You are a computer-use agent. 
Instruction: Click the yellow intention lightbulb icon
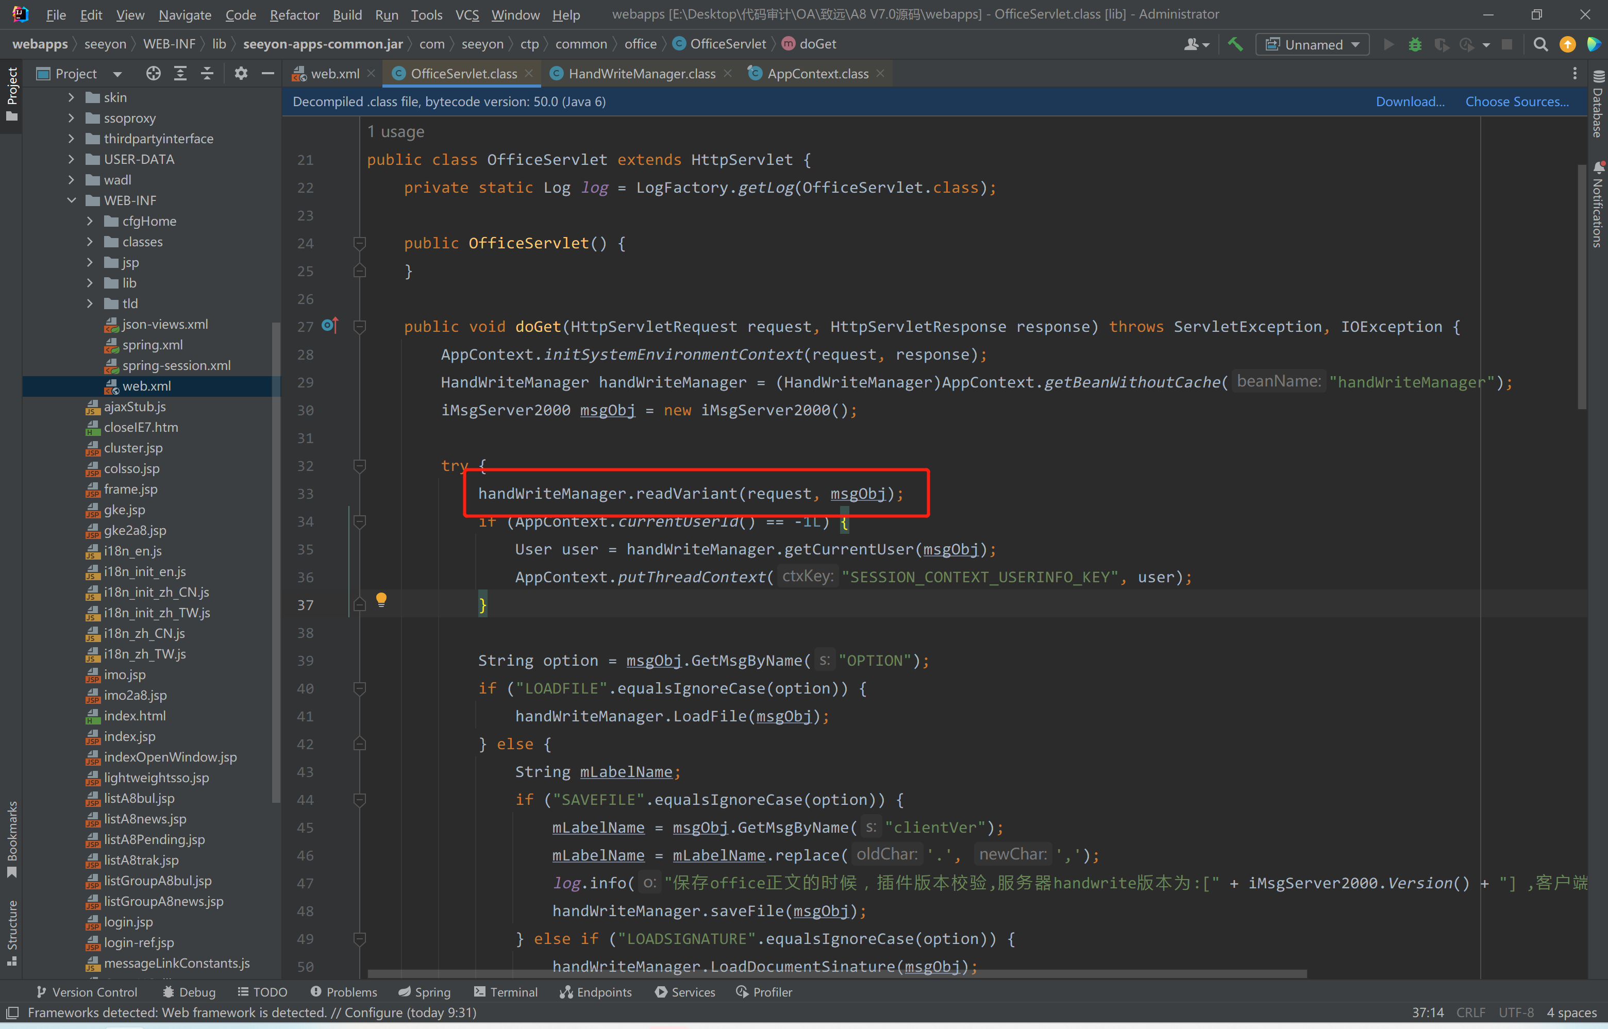381,599
